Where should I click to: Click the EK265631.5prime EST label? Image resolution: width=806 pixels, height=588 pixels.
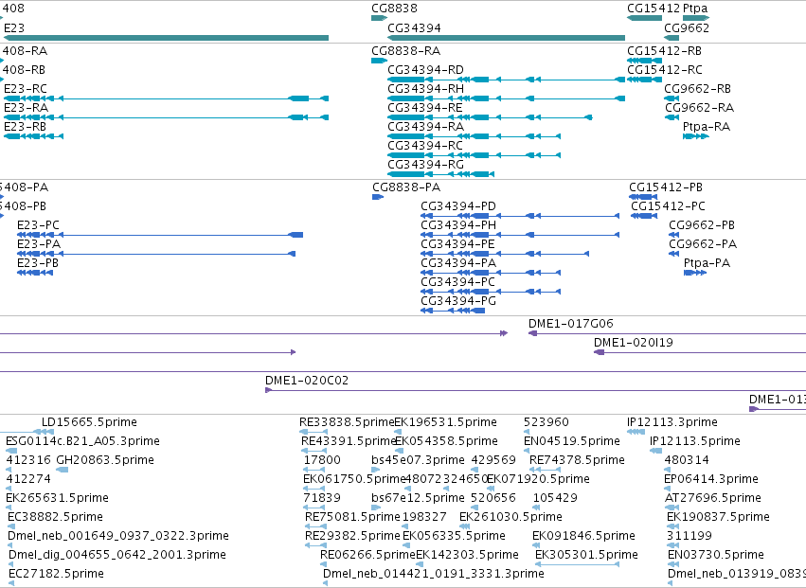57,498
